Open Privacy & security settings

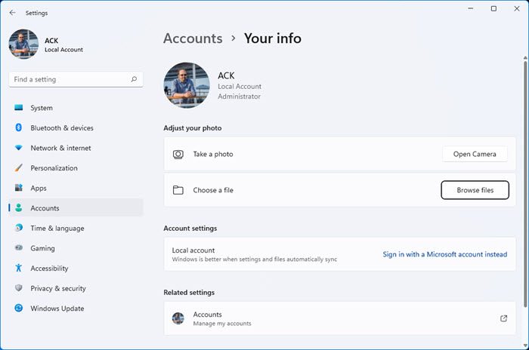pyautogui.click(x=58, y=288)
